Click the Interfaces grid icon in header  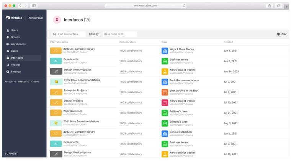tap(57, 20)
